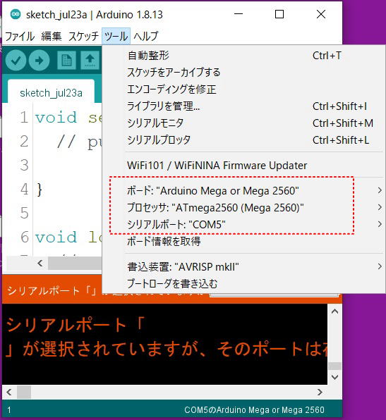Click the console horizontal scrollbar left arrow
386x420 pixels.
[x=9, y=392]
